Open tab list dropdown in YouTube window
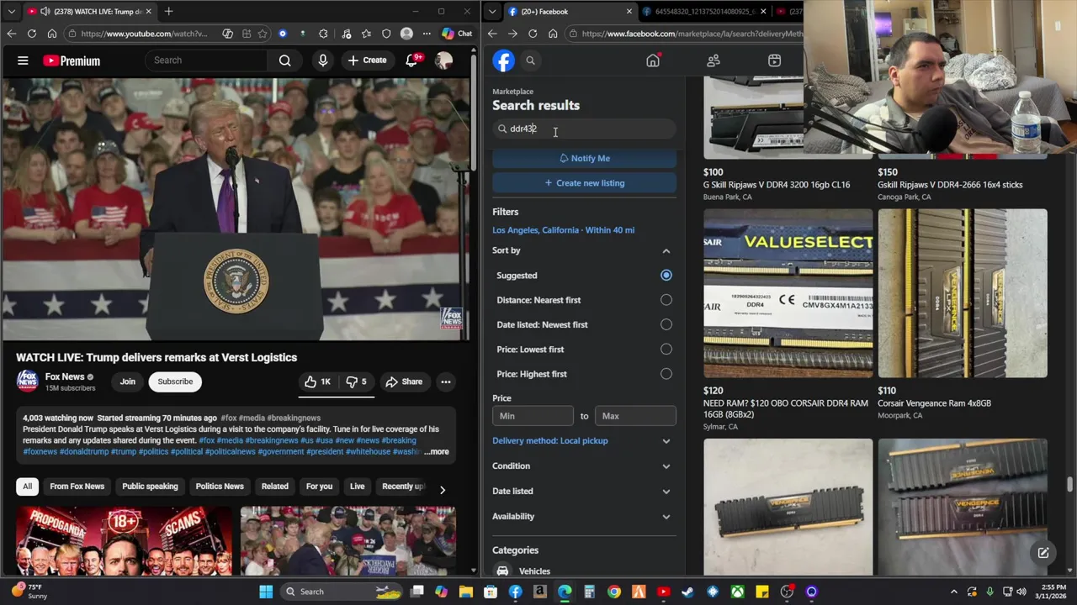Viewport: 1077px width, 605px height. click(11, 12)
